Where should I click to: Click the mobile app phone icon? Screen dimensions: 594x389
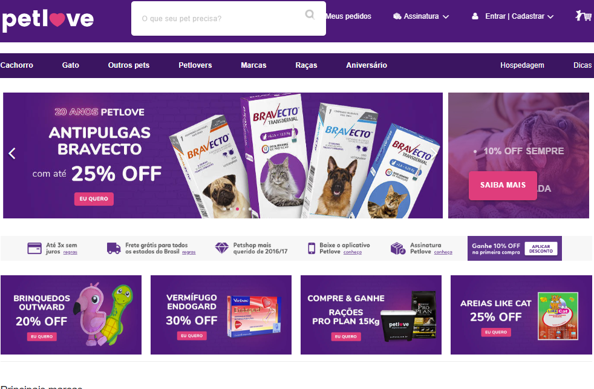312,249
